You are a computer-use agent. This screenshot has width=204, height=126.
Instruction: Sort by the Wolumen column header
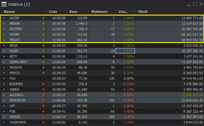click(x=100, y=12)
